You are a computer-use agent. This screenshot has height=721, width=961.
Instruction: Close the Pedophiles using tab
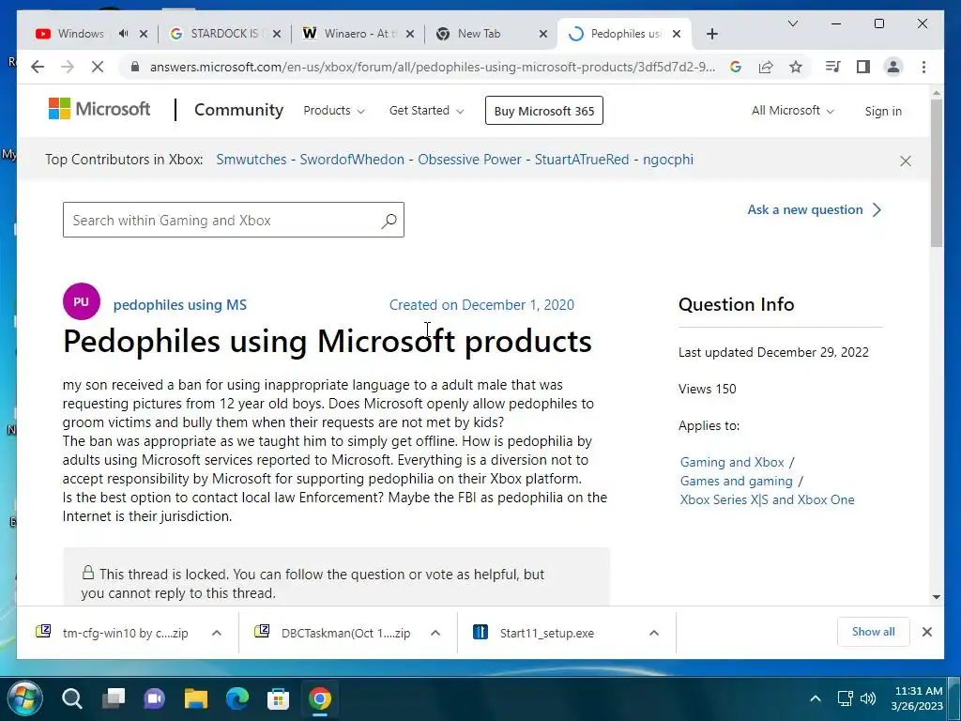tap(677, 34)
